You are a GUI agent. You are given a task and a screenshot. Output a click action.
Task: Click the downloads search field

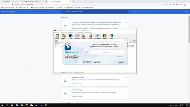click(x=95, y=12)
